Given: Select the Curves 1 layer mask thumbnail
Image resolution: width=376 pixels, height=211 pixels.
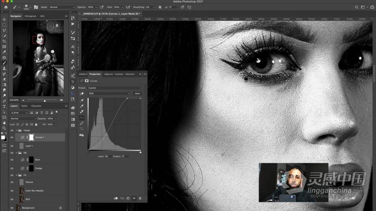Looking at the screenshot, I should pyautogui.click(x=32, y=137).
